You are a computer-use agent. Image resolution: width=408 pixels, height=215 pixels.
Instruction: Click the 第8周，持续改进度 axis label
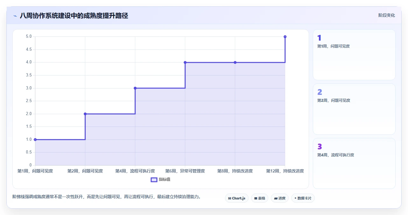click(235, 171)
